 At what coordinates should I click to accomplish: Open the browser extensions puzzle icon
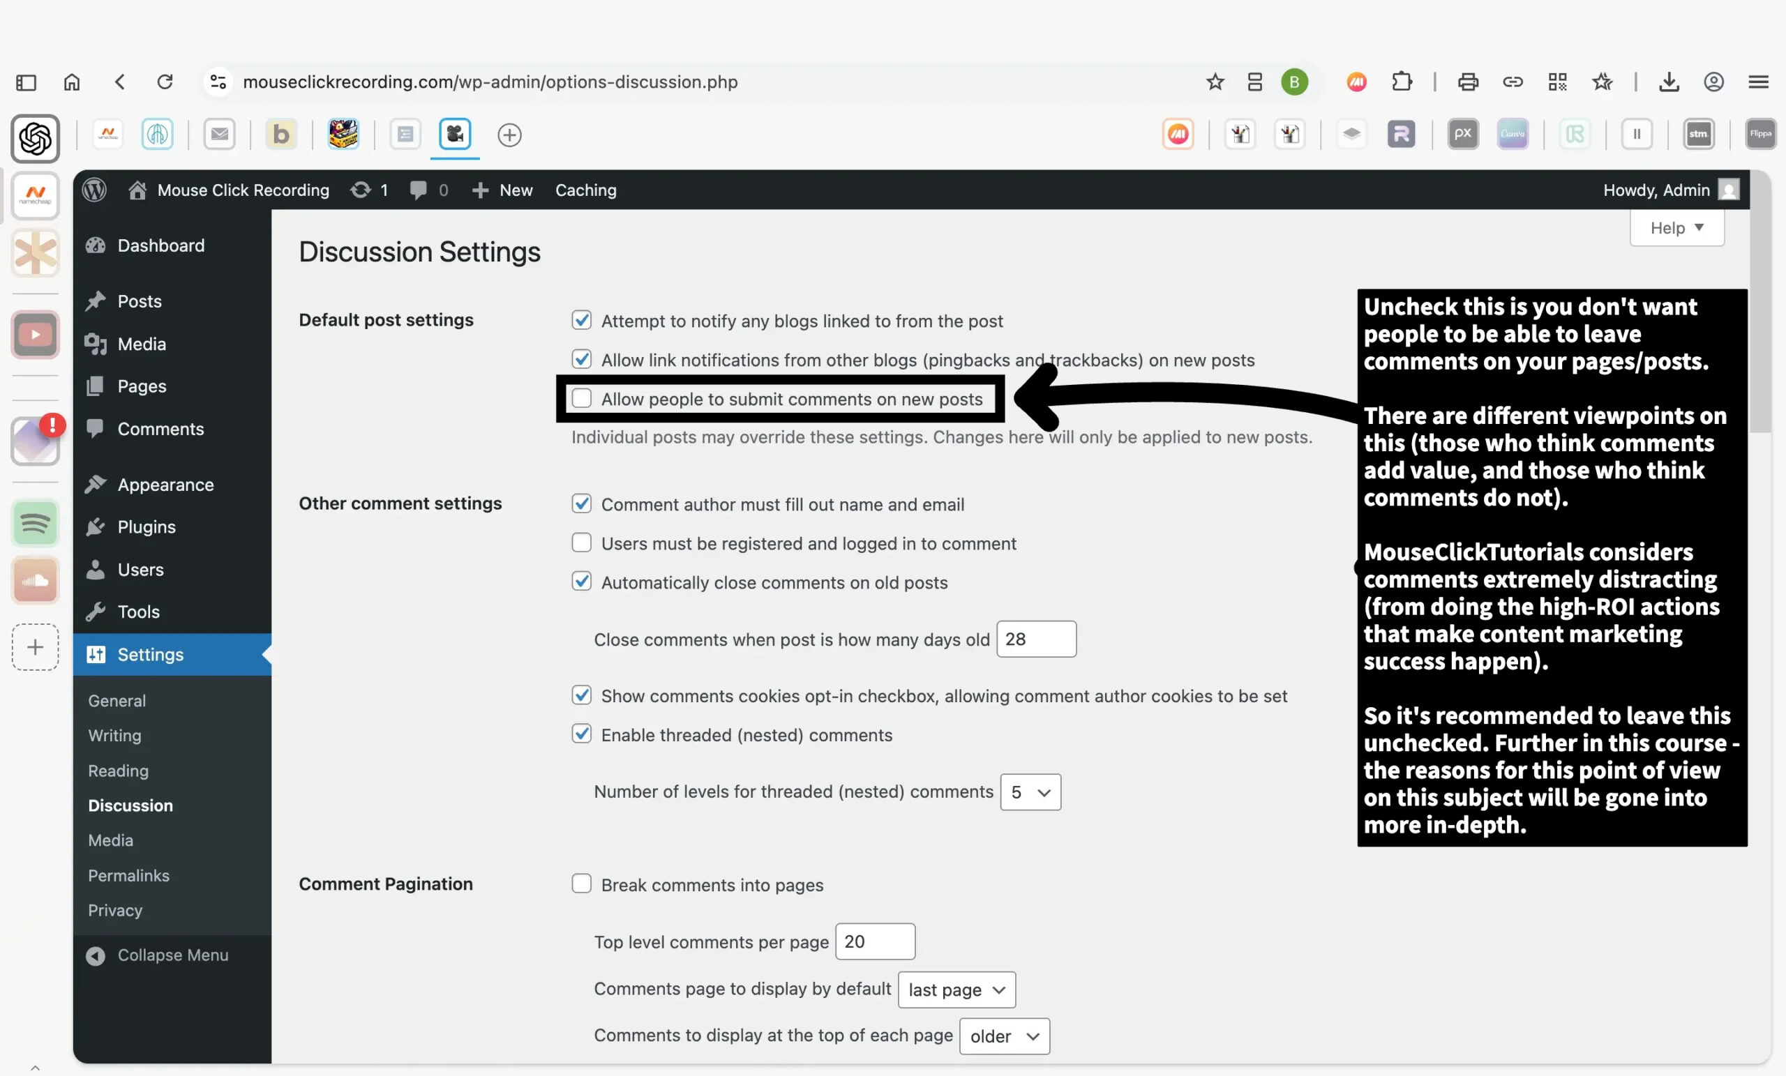[x=1402, y=82]
